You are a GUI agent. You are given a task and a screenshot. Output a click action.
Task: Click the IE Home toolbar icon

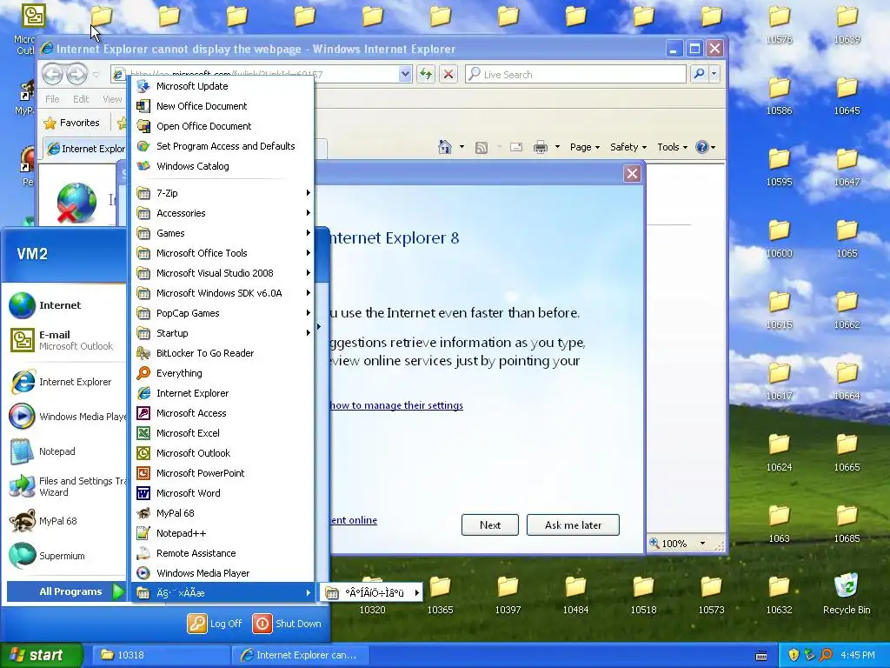(445, 147)
